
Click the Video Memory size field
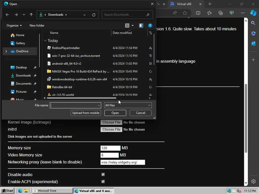110,155
